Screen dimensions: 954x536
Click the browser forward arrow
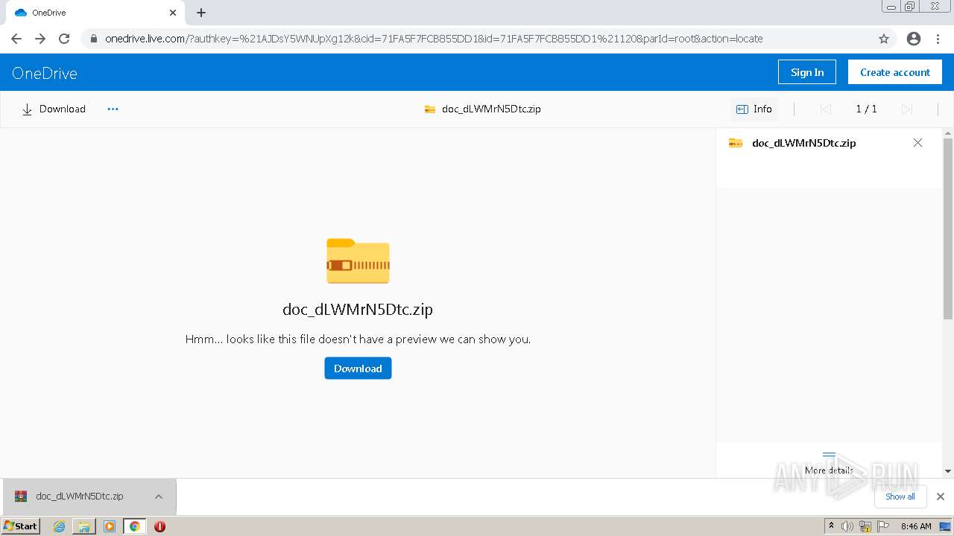pyautogui.click(x=40, y=39)
